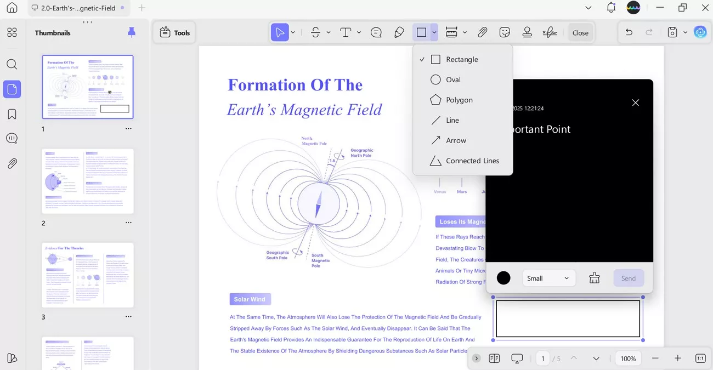713x370 pixels.
Task: Open the attachments paperclip sidebar icon
Action: coord(12,163)
